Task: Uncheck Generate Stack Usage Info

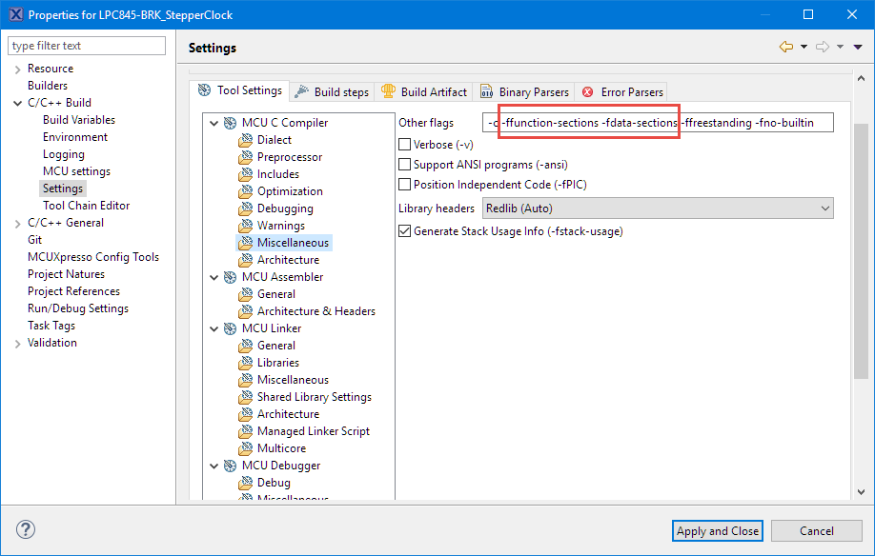Action: [404, 230]
